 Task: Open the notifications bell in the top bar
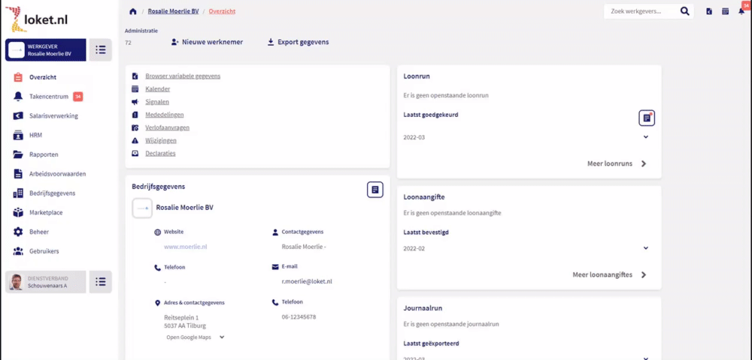[741, 11]
